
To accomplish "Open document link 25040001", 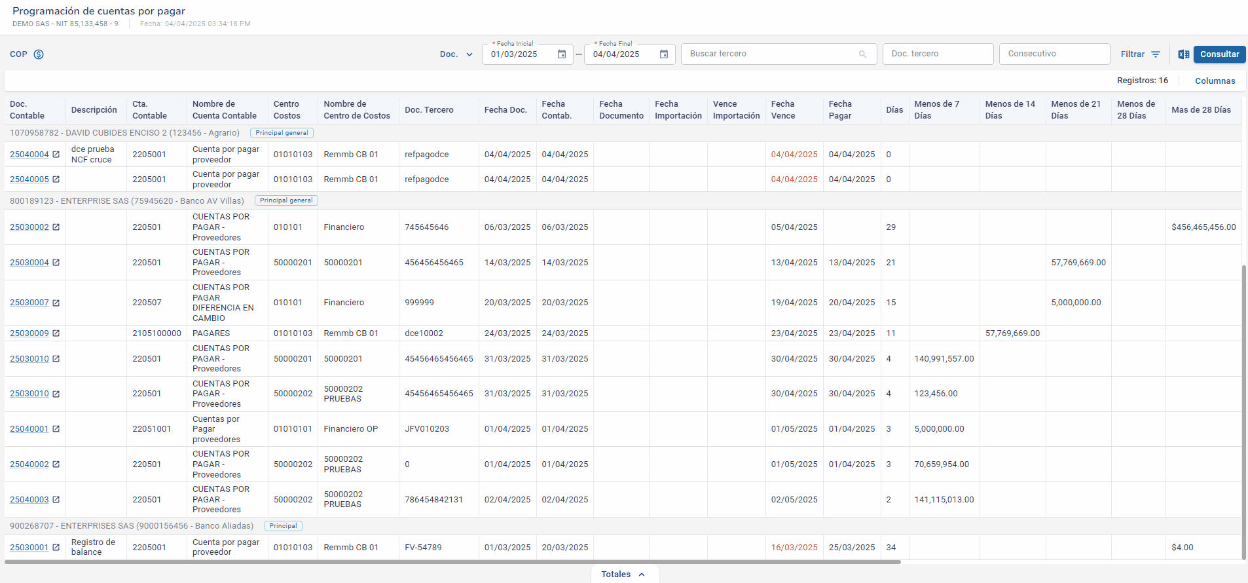I will (x=29, y=429).
